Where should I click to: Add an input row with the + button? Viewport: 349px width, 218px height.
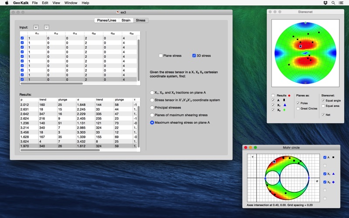[x=36, y=27]
